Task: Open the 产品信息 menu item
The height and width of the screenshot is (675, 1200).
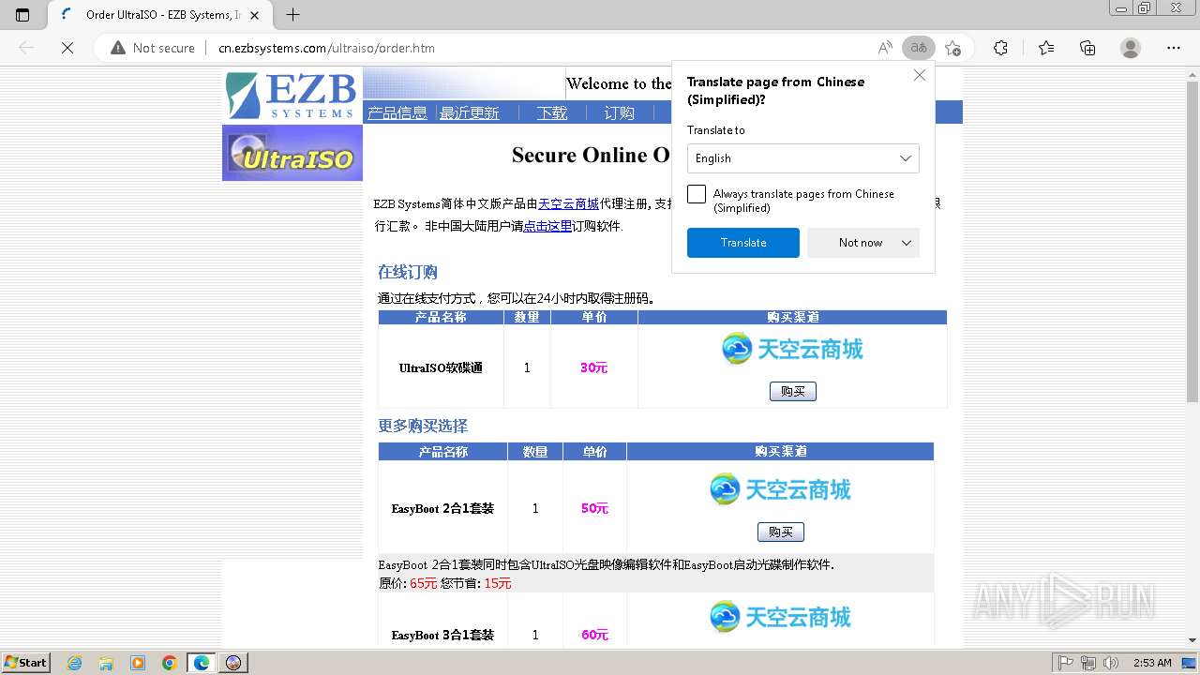Action: click(x=397, y=112)
